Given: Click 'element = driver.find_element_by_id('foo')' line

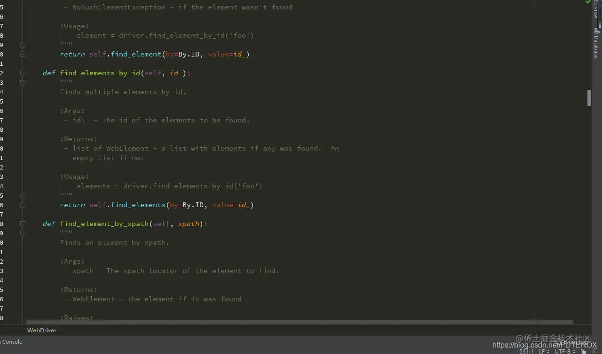Looking at the screenshot, I should click(x=165, y=35).
